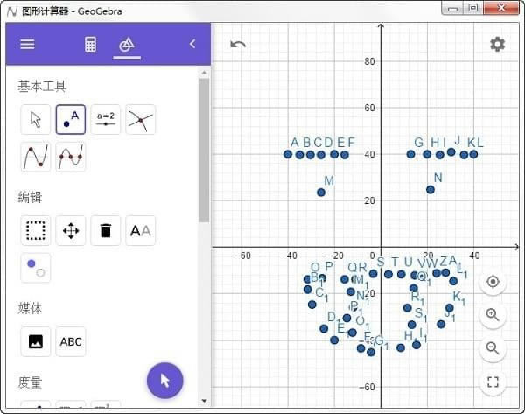The image size is (525, 414).
Task: Open graph settings with the gear
Action: point(497,44)
